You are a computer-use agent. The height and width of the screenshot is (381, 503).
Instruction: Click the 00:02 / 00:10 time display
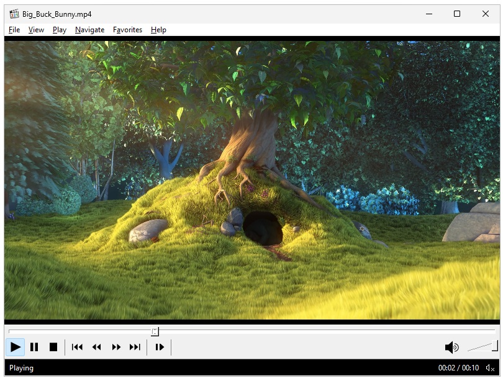point(458,368)
